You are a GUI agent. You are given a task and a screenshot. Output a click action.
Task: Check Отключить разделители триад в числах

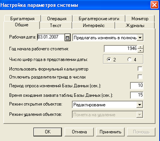click(x=140, y=77)
